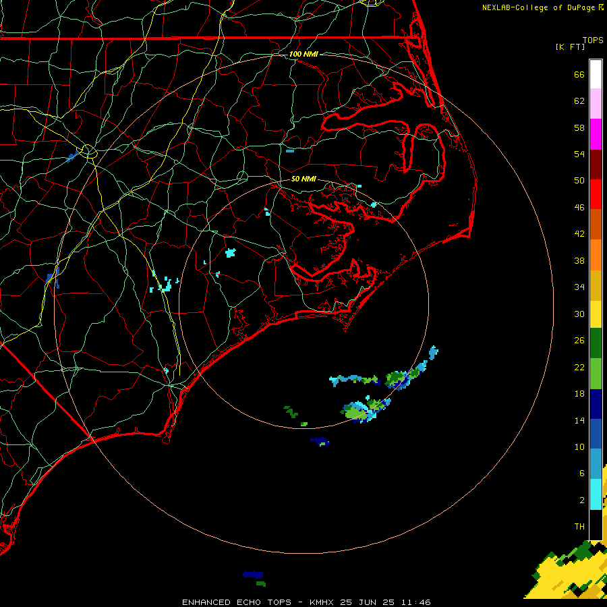
Task: Select the 26 legend value
Action: (x=579, y=341)
